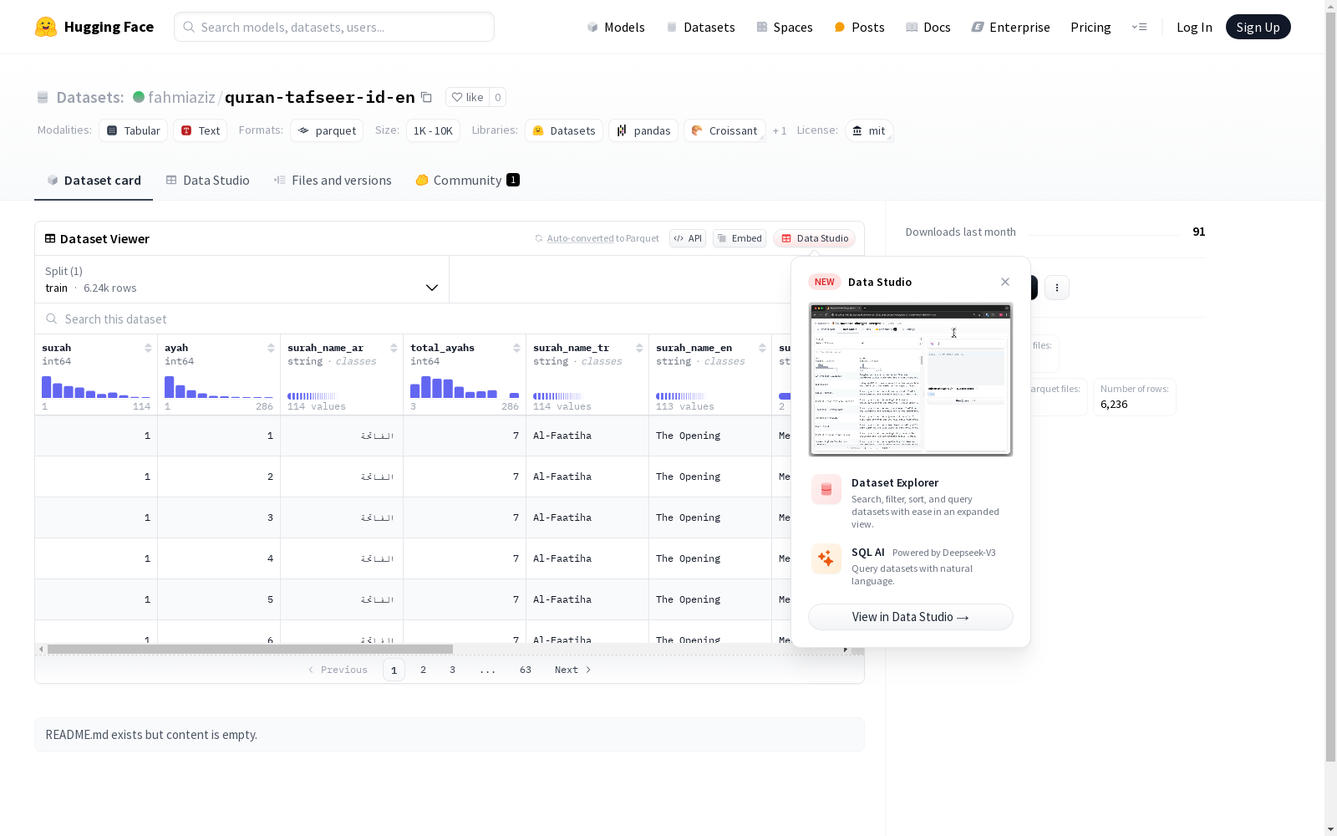Close the Data Studio popup

pos(1005,282)
